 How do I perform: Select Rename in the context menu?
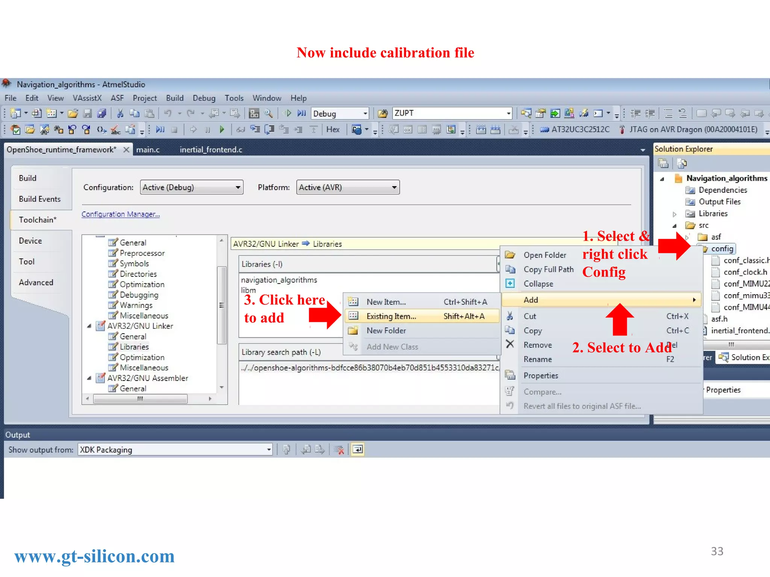click(x=538, y=359)
